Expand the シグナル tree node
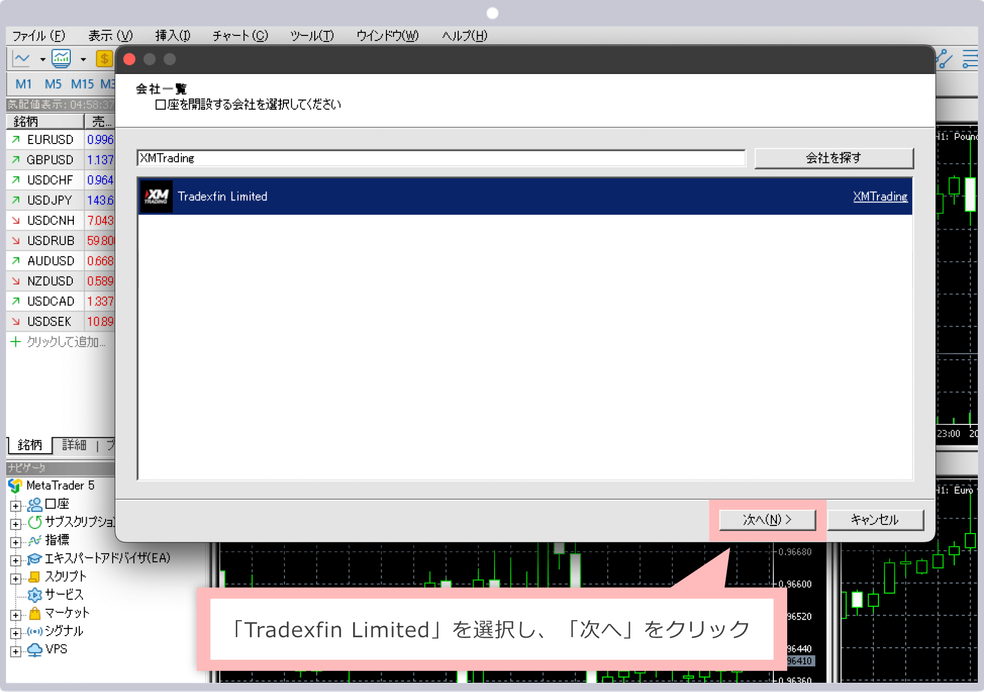 16,633
